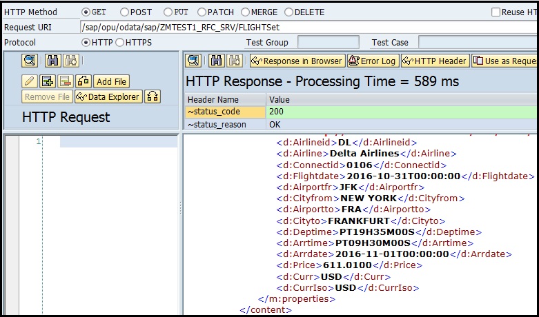Viewport: 539px width, 317px height.
Task: Open the Error Log
Action: tap(373, 61)
